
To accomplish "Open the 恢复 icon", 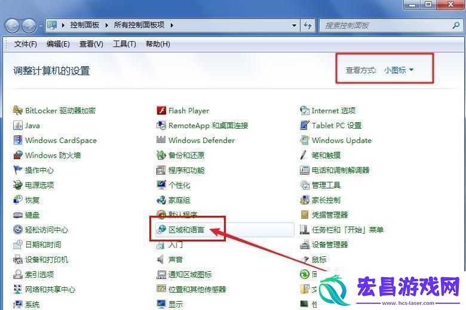I will (x=17, y=200).
